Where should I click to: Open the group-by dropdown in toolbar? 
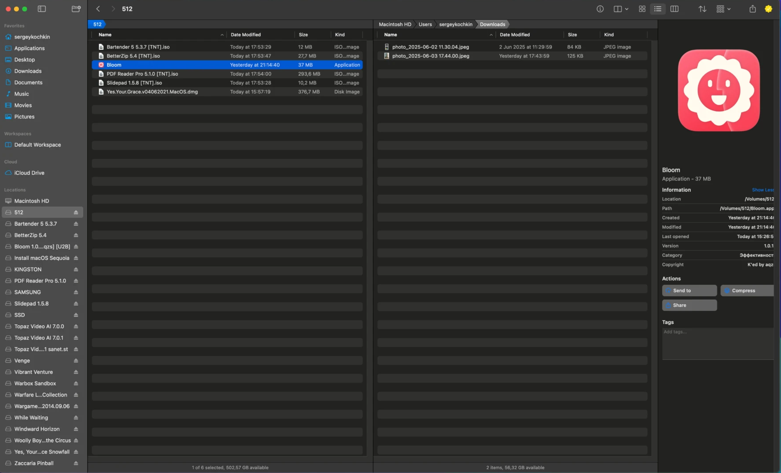tap(724, 9)
